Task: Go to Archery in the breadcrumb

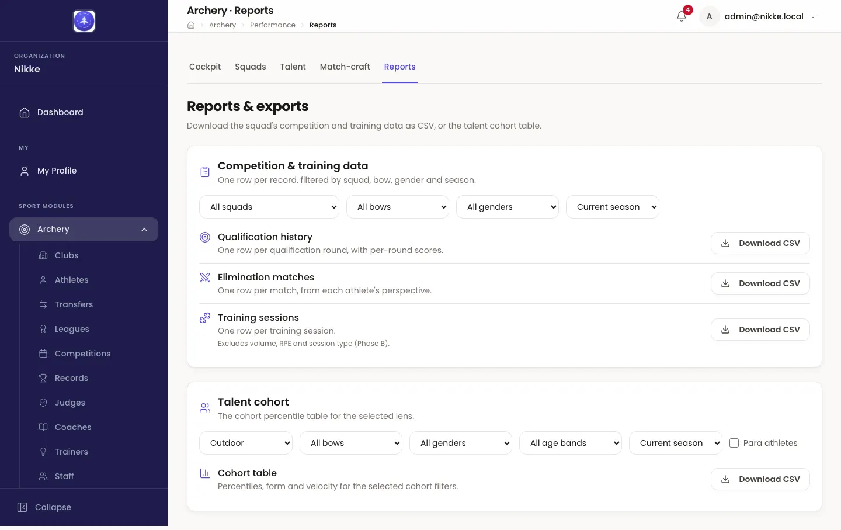Action: pos(223,25)
